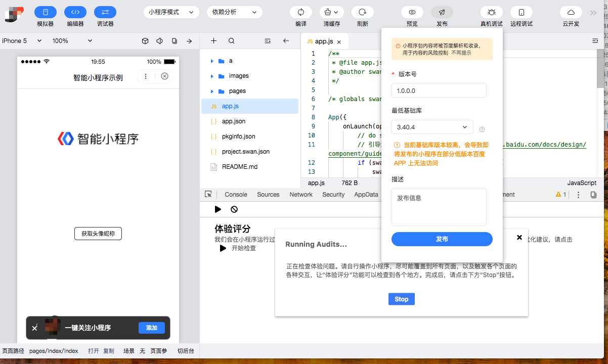This screenshot has width=608, height=364.
Task: Click the file search magnifier icon
Action: click(x=231, y=41)
